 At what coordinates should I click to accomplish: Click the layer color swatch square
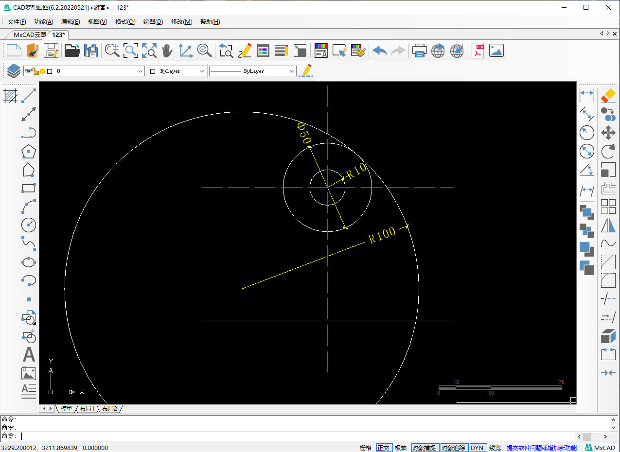coord(50,71)
